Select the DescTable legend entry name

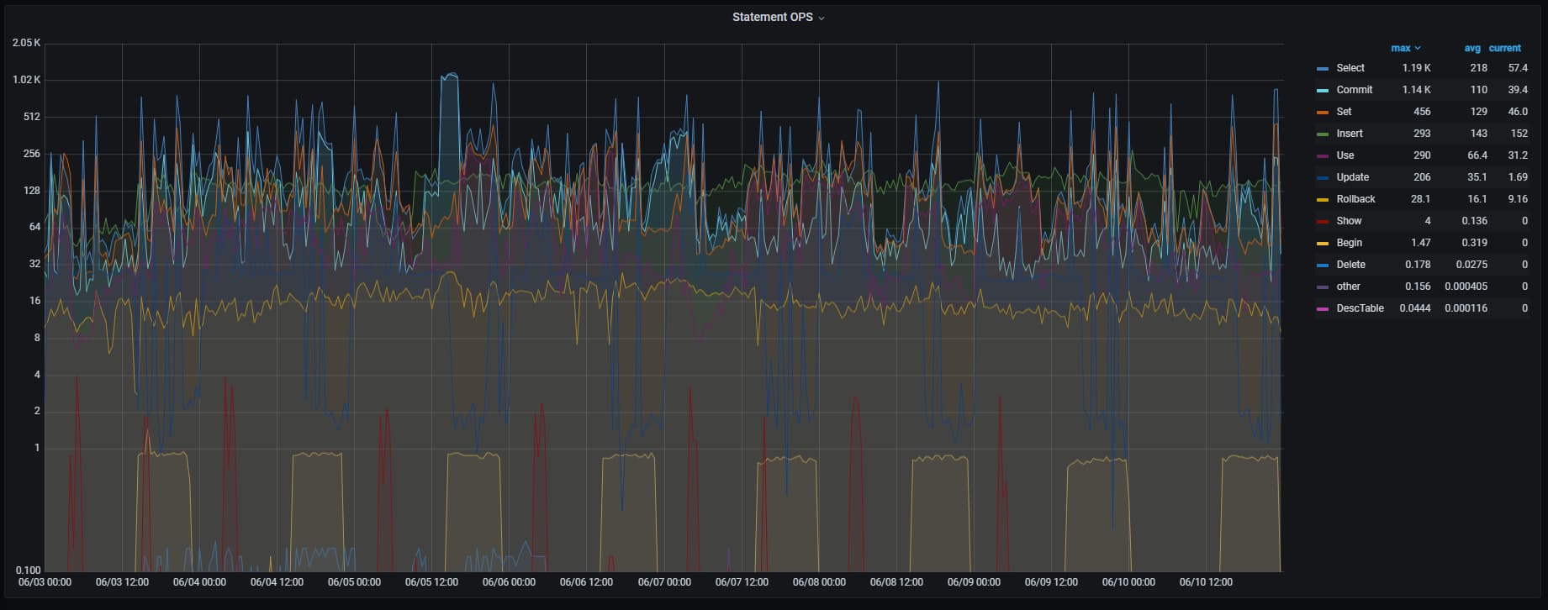pyautogui.click(x=1360, y=308)
